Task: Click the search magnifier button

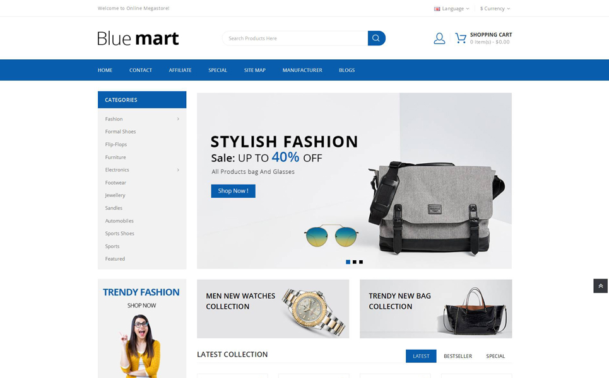Action: [x=376, y=38]
